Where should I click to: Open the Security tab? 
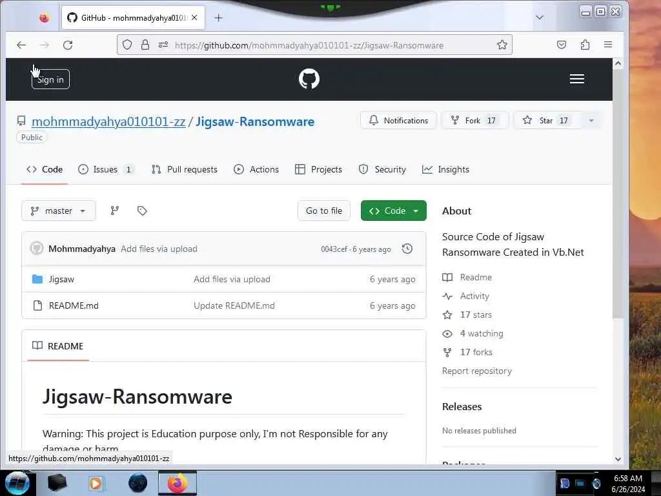(x=382, y=170)
